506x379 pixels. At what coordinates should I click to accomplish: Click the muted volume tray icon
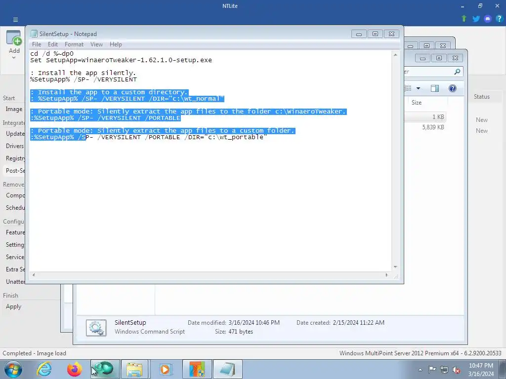456,369
